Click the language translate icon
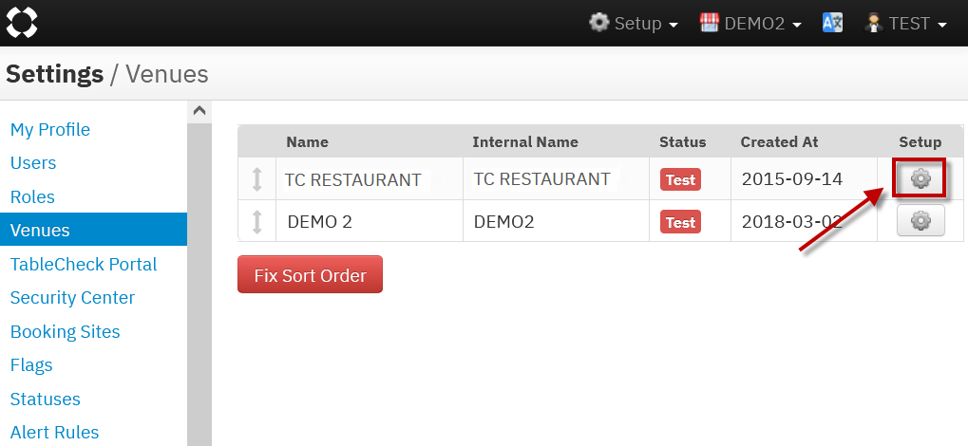The height and width of the screenshot is (446, 968). tap(832, 24)
